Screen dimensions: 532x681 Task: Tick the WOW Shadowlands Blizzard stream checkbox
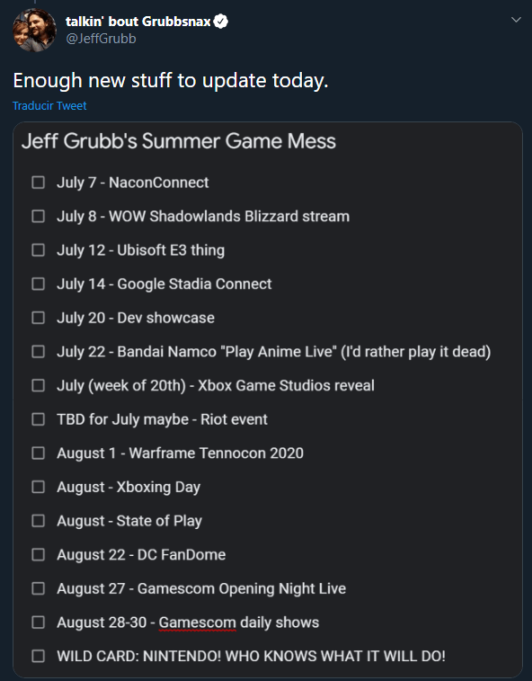coord(38,216)
